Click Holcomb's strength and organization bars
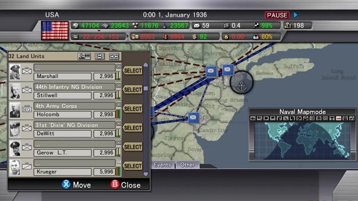 [x=118, y=114]
